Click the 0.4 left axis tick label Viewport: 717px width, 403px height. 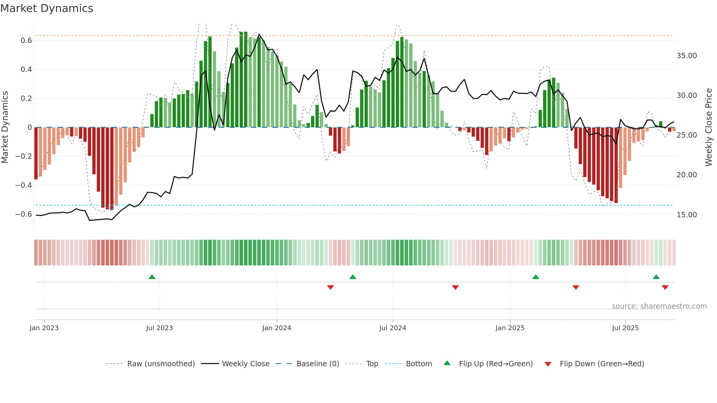(26, 70)
